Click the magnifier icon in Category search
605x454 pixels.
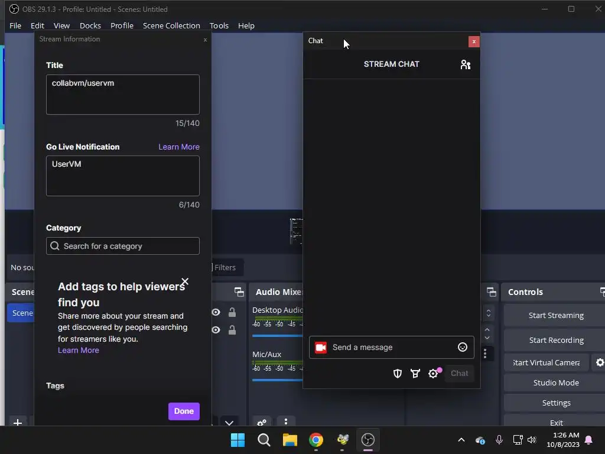point(55,246)
